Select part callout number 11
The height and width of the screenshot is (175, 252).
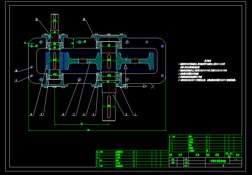(37, 19)
